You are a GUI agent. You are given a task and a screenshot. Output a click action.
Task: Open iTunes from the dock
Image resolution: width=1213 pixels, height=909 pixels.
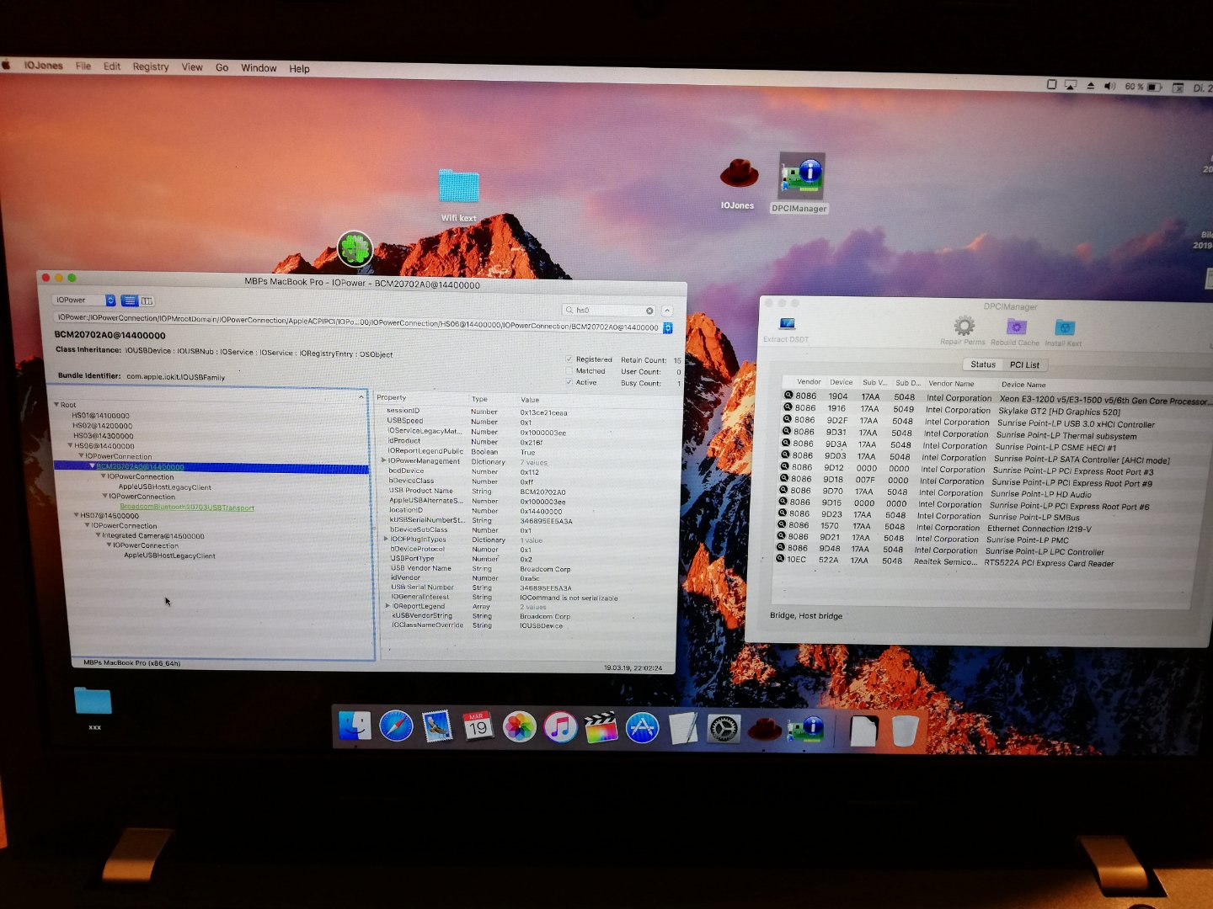[560, 726]
